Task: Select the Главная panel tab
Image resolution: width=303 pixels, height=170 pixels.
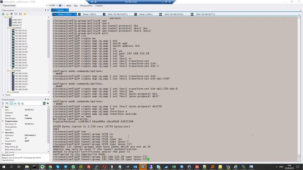Action: click(60, 10)
